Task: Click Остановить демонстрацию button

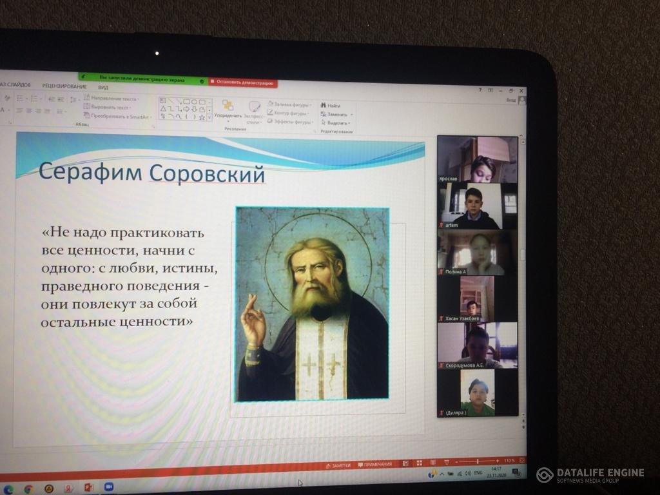Action: click(242, 82)
